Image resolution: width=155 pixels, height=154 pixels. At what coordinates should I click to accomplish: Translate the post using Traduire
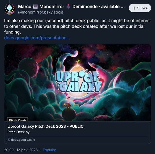[x=49, y=150]
